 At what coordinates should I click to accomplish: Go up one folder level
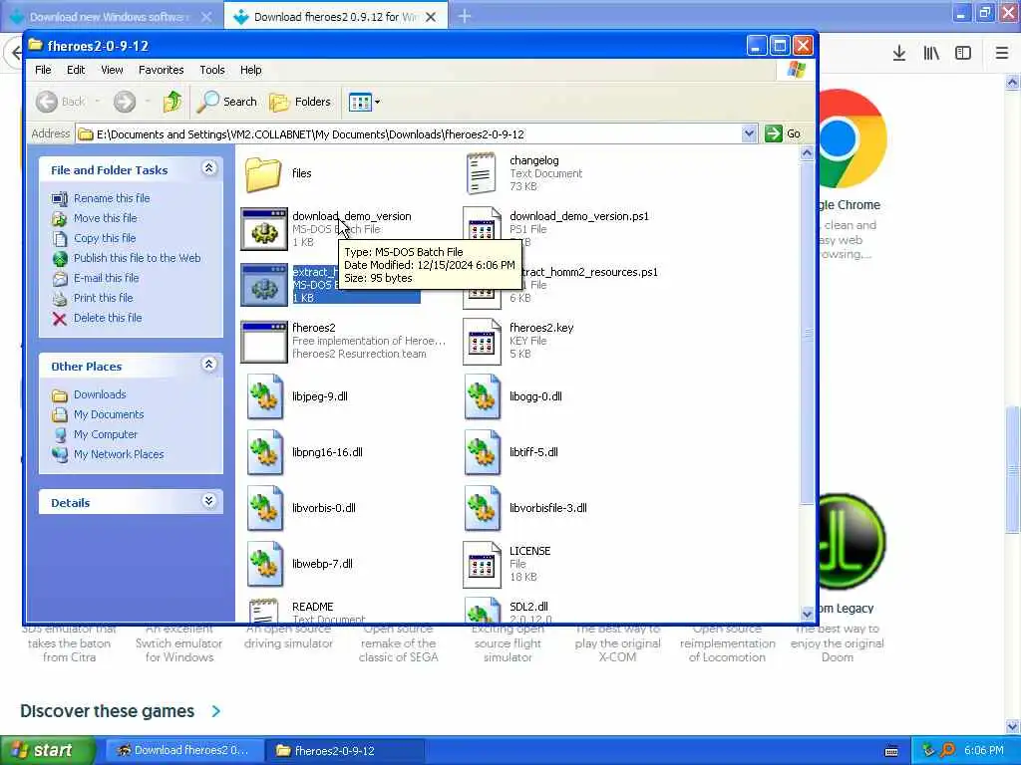click(172, 102)
